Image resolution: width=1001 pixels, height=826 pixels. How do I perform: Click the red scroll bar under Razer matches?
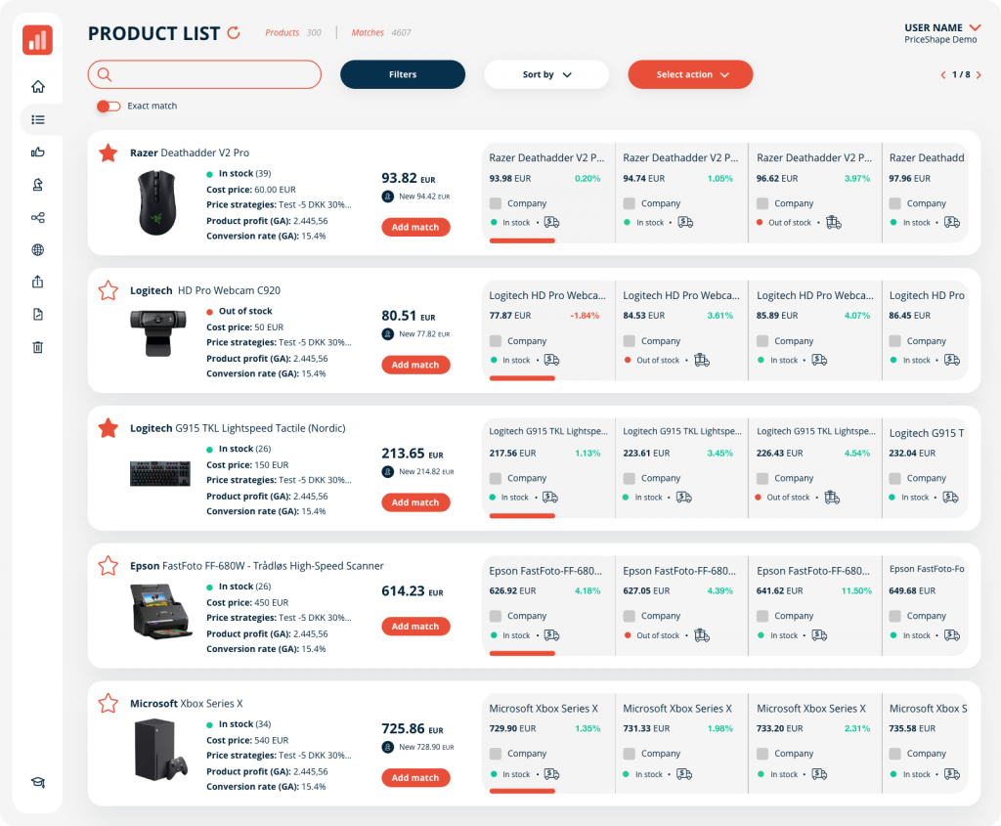(x=522, y=240)
